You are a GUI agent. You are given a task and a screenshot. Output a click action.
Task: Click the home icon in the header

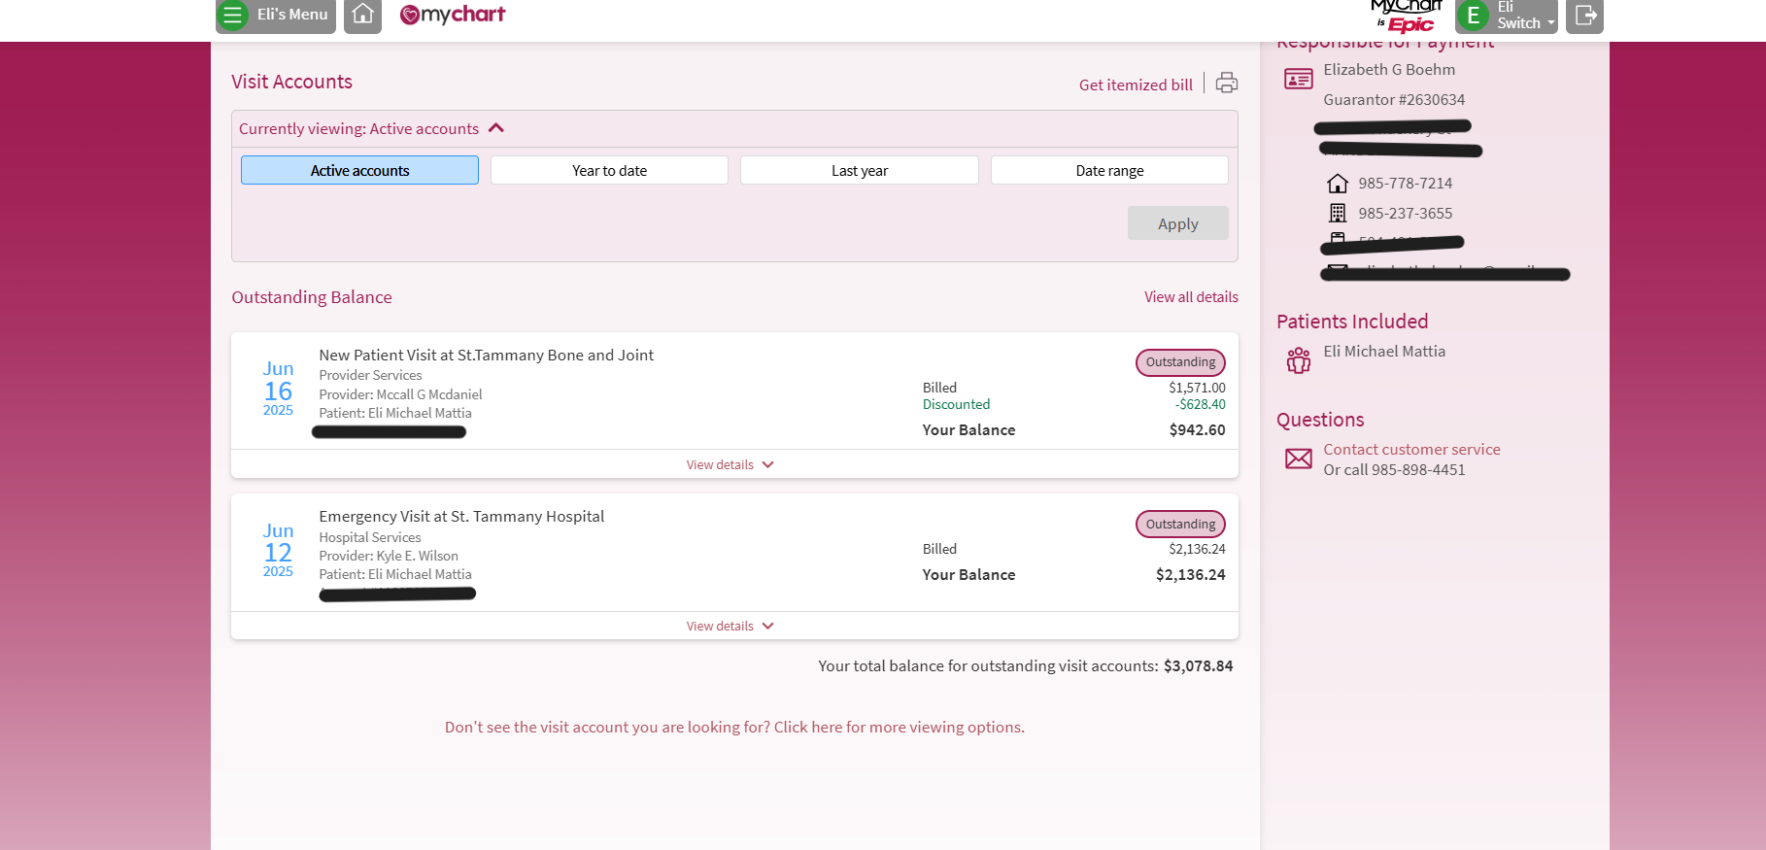tap(362, 15)
